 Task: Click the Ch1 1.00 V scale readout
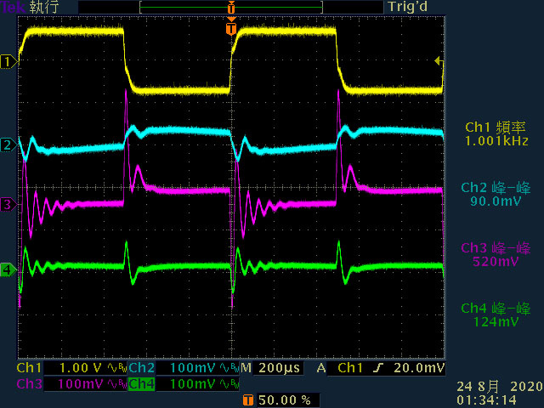pyautogui.click(x=81, y=368)
